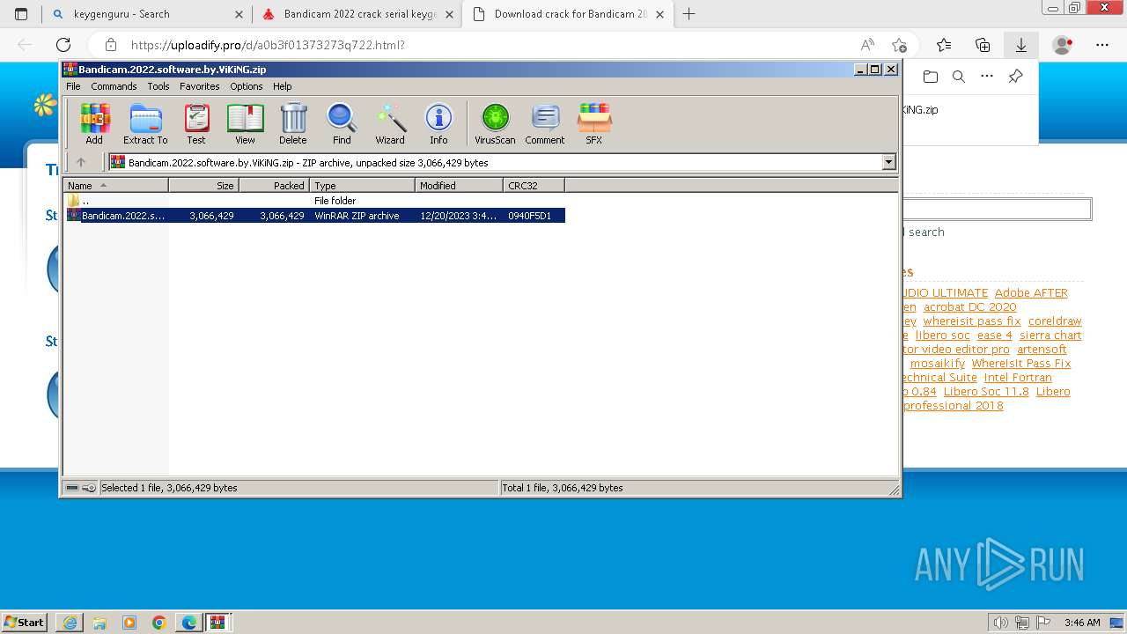This screenshot has width=1127, height=634.
Task: Open the Commands menu
Action: coord(114,86)
